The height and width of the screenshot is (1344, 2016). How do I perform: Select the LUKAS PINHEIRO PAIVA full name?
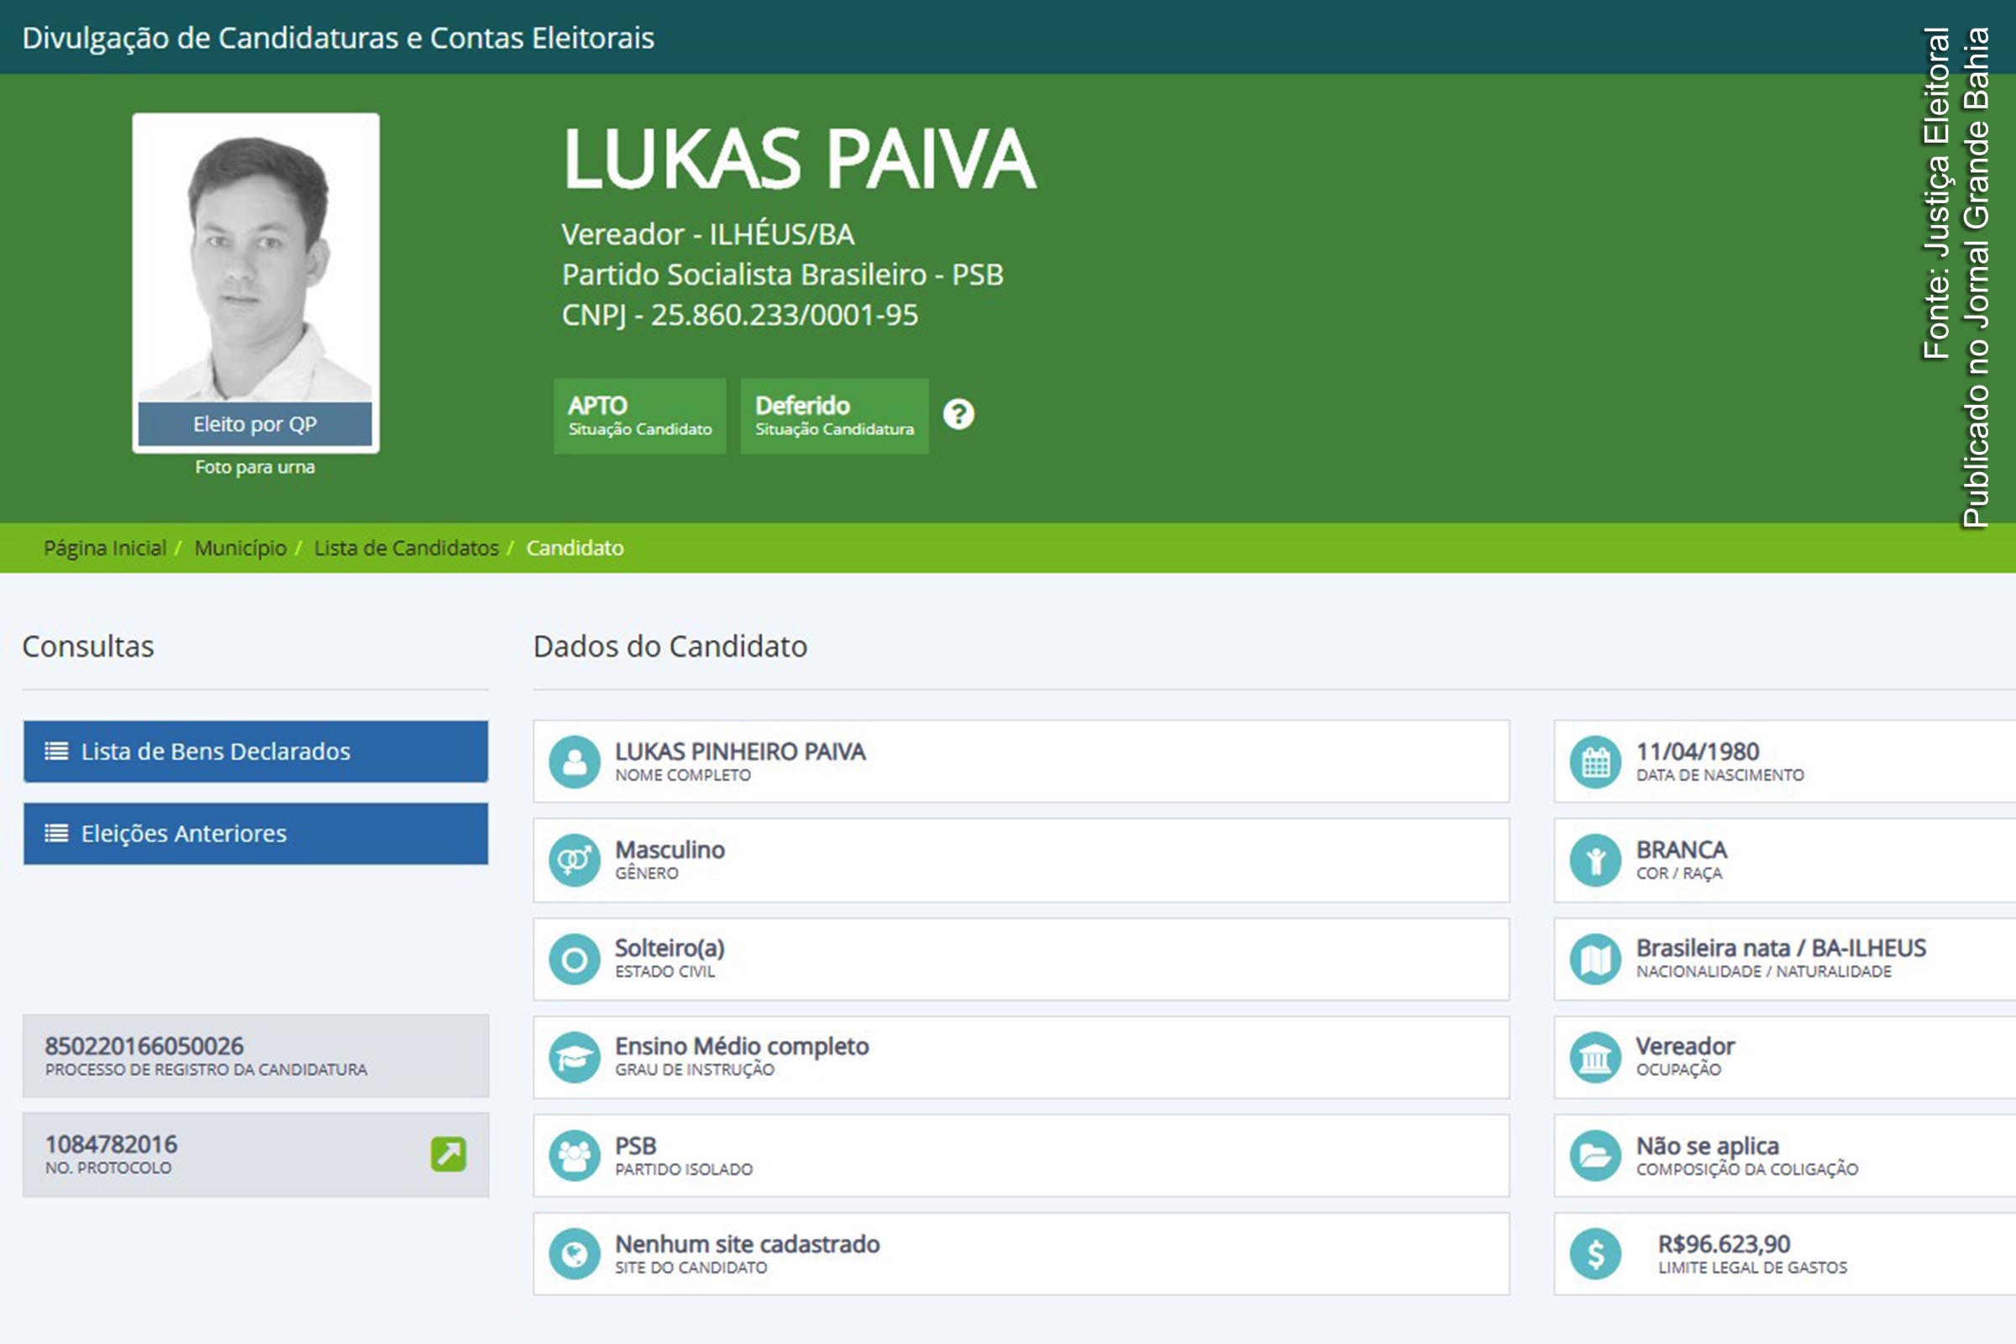tap(741, 752)
